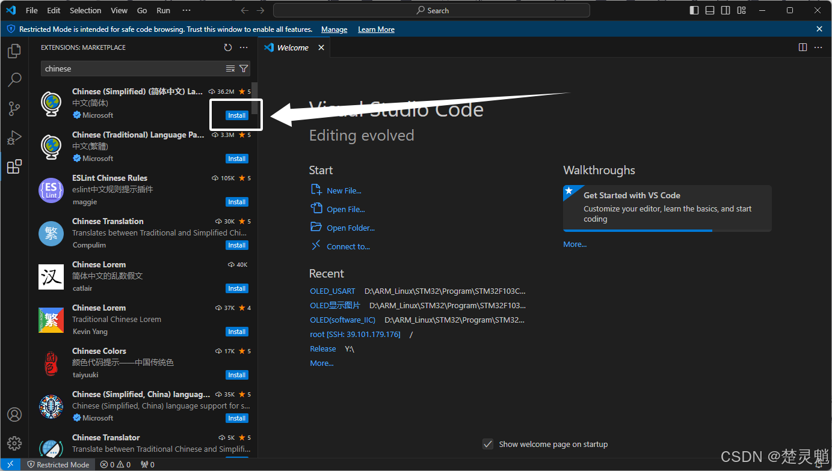The height and width of the screenshot is (471, 832).
Task: Install Chinese (Traditional) Language Pack
Action: (237, 159)
